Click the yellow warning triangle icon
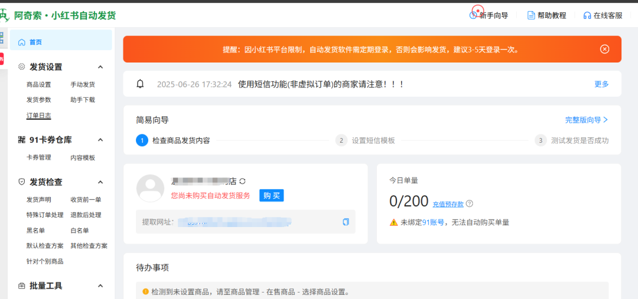Screen dimensions: 638x299 coord(393,222)
